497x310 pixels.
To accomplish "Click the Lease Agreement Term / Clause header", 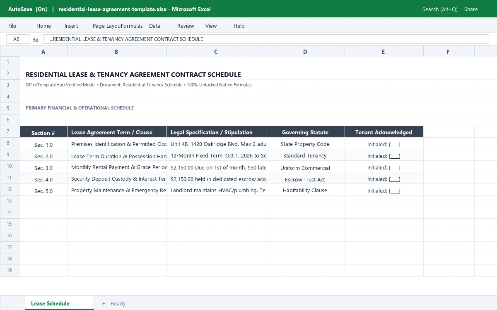I will [x=117, y=132].
